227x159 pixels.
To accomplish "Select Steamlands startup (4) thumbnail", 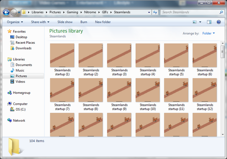I will click(x=148, y=55).
